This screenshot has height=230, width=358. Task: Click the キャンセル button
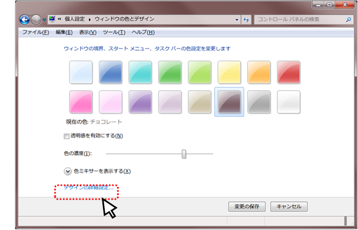point(289,206)
